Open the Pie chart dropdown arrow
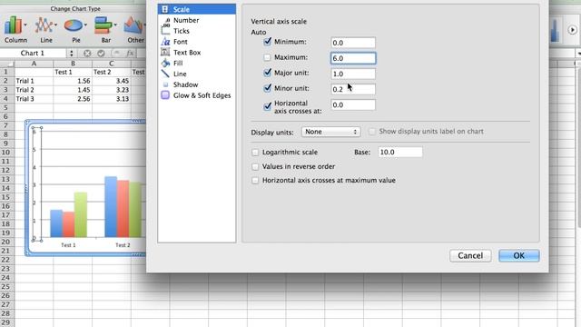 point(85,25)
